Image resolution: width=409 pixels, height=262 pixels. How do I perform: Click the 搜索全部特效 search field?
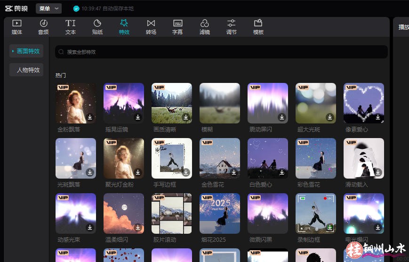pyautogui.click(x=221, y=52)
